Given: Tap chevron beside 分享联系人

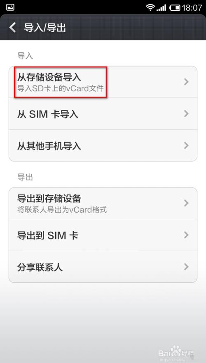Looking at the screenshot, I should tap(186, 267).
